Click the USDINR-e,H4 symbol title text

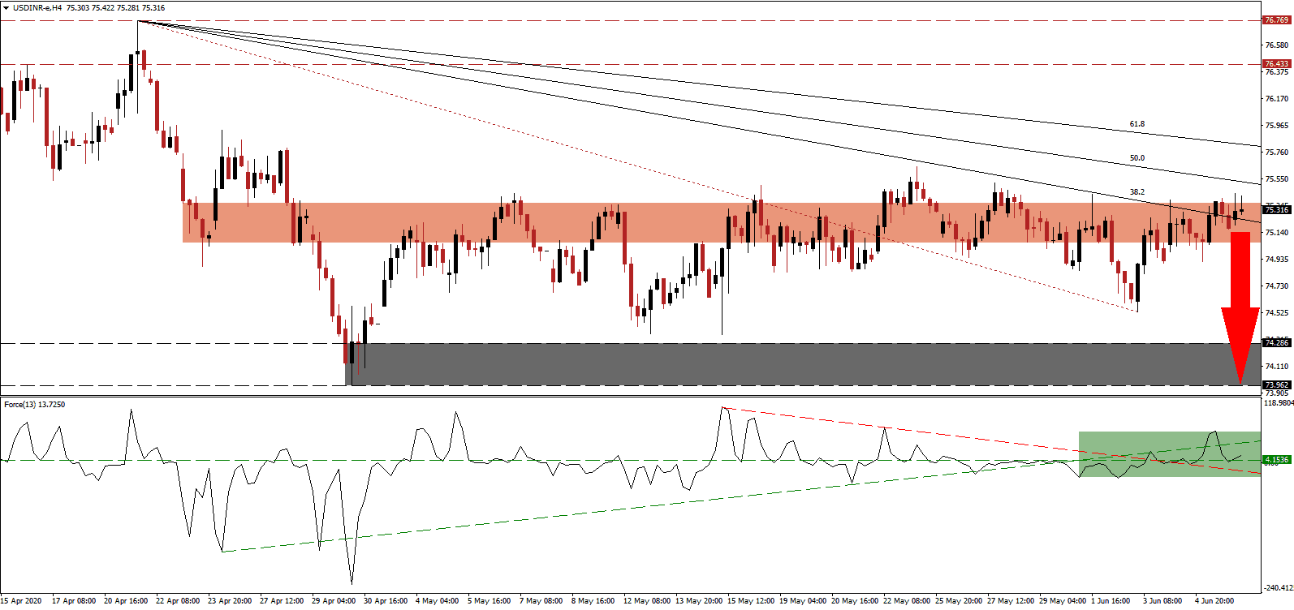click(x=37, y=8)
